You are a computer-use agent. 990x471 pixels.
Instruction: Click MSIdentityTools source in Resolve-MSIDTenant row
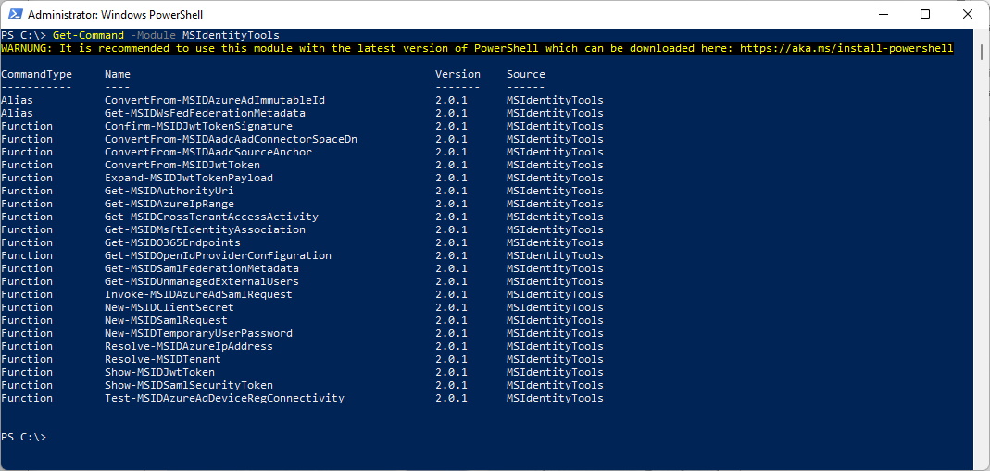pos(555,359)
